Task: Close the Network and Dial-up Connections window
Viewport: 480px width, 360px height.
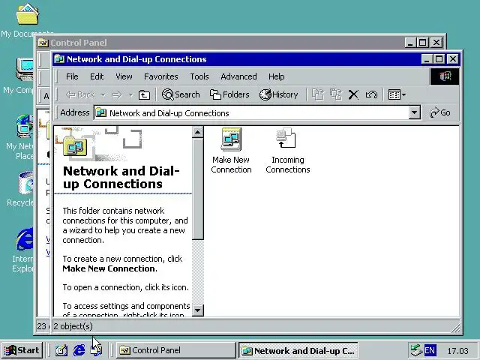Action: 452,58
